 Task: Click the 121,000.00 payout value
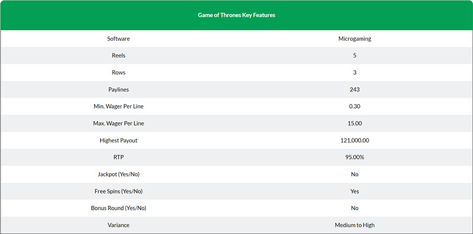point(355,141)
